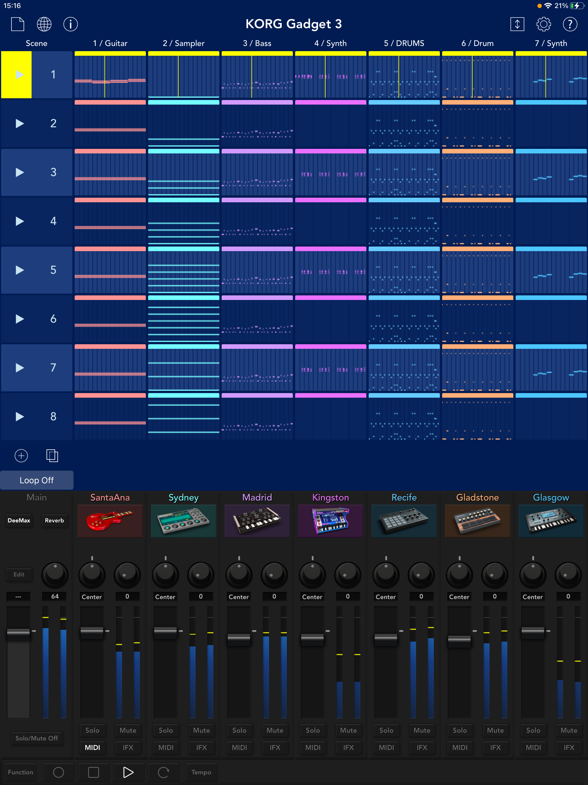Enable MIDI on the SantaAna channel

[92, 747]
